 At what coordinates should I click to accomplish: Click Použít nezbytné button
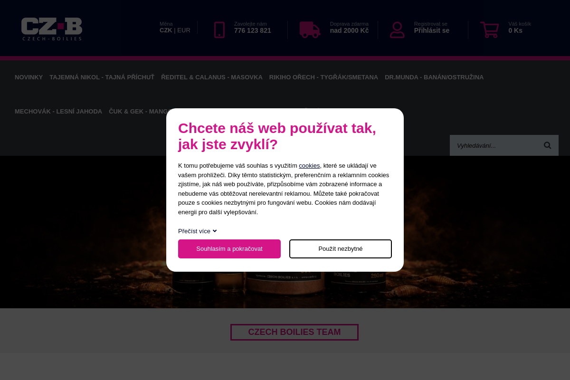[x=341, y=249]
